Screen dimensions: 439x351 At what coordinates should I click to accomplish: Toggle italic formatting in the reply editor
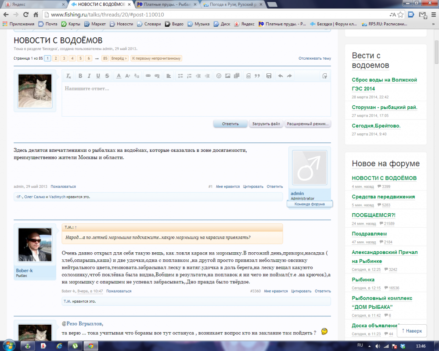(x=89, y=76)
